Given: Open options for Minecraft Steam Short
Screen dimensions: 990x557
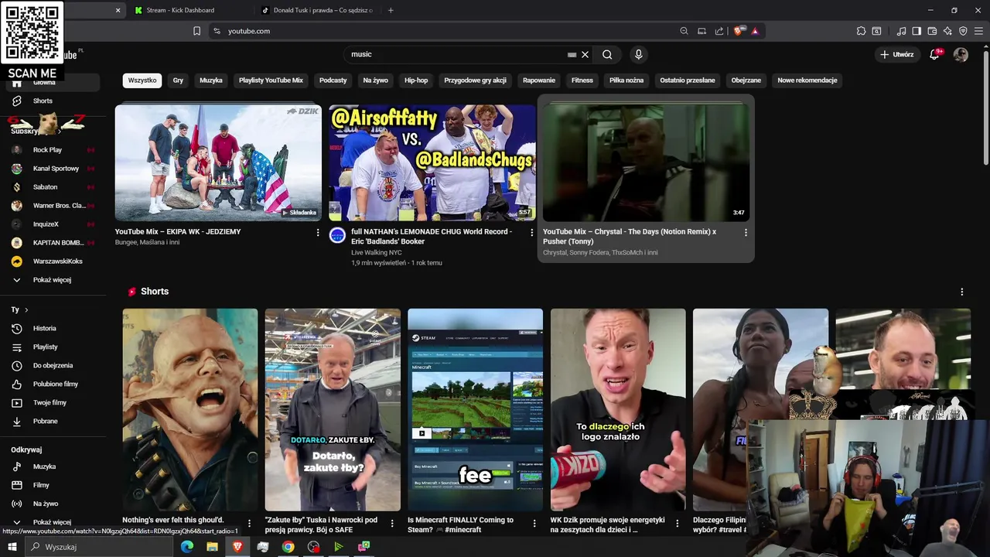Looking at the screenshot, I should (534, 524).
